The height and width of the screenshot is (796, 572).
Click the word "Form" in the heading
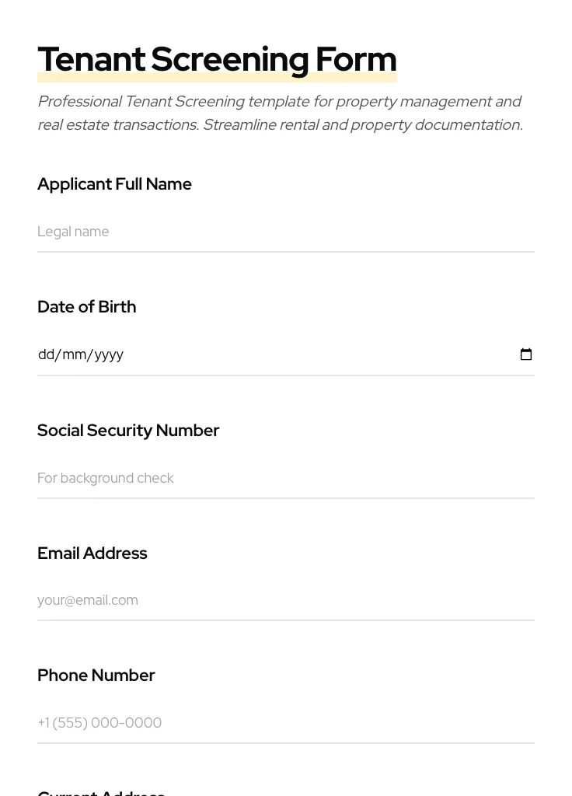356,60
